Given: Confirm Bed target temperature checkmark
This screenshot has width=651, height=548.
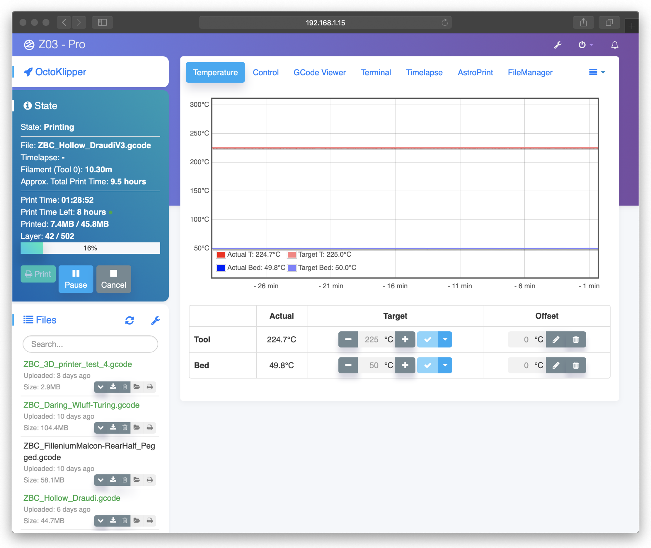Looking at the screenshot, I should pos(428,365).
